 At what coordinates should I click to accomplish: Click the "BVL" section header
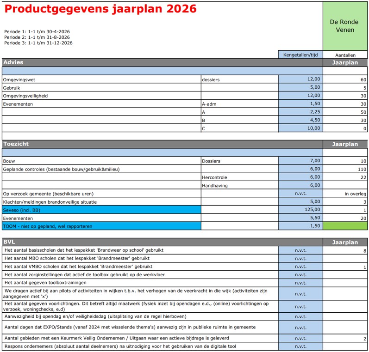(x=9, y=242)
